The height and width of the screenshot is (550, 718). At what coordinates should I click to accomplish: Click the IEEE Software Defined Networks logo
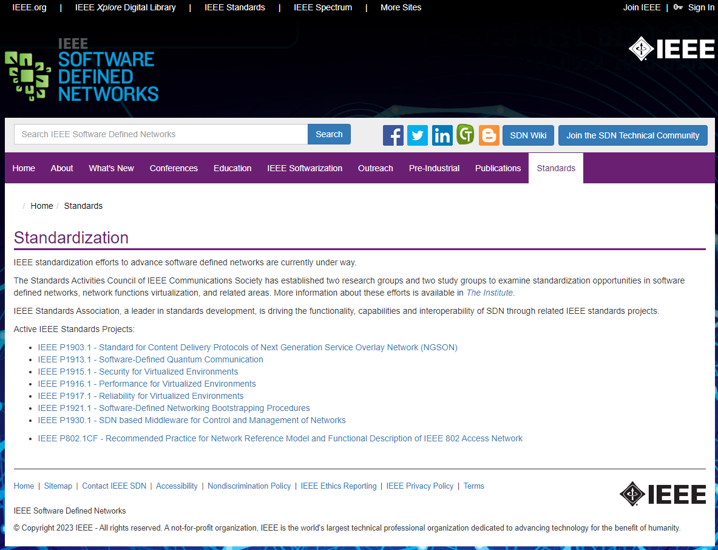point(81,70)
